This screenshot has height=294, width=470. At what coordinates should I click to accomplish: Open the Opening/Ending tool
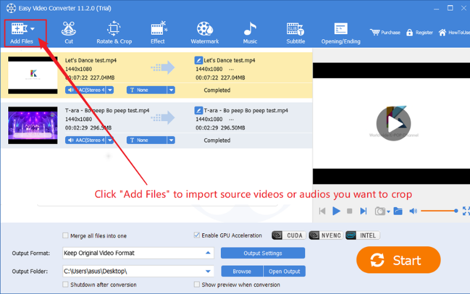pyautogui.click(x=341, y=33)
